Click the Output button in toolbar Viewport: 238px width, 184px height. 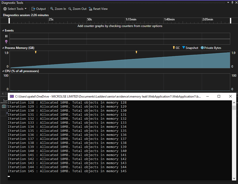point(39,9)
